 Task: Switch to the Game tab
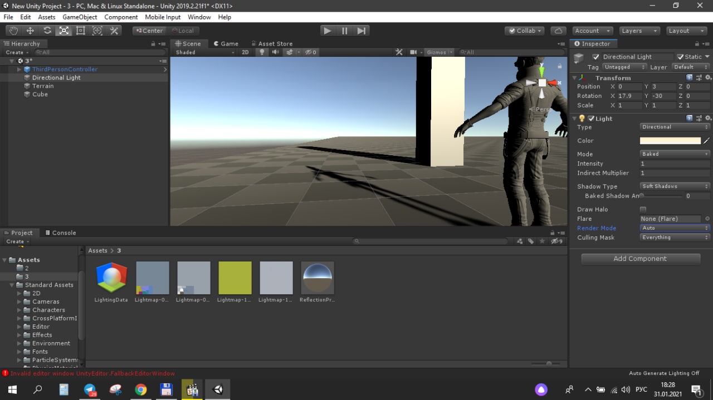(226, 43)
